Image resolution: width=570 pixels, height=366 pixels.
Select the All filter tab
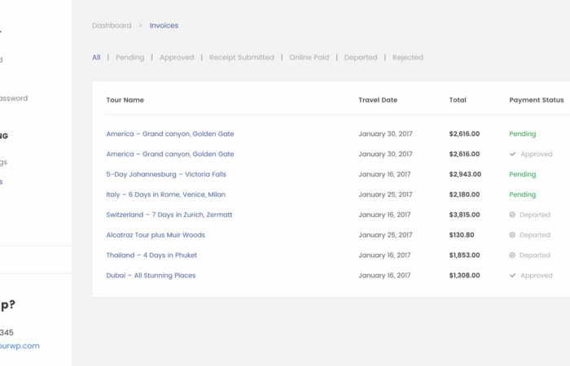pyautogui.click(x=96, y=58)
